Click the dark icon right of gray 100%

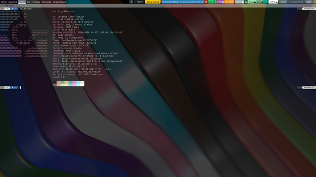point(246,2)
